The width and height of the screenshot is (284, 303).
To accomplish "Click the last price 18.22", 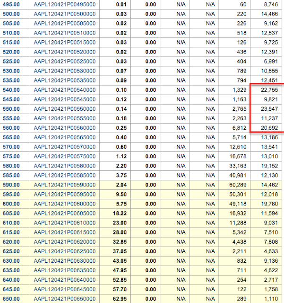I will coord(120,214).
